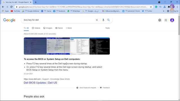
Task: Open the Dell BIOS Updates | Dell US result
Action: pyautogui.click(x=40, y=83)
